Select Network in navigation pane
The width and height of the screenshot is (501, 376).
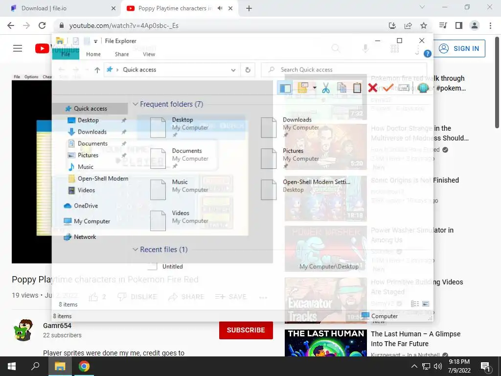[x=85, y=237]
